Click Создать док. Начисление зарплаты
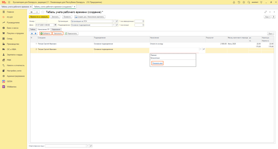Image resolution: width=278 pixels, height=149 pixels. point(90,17)
